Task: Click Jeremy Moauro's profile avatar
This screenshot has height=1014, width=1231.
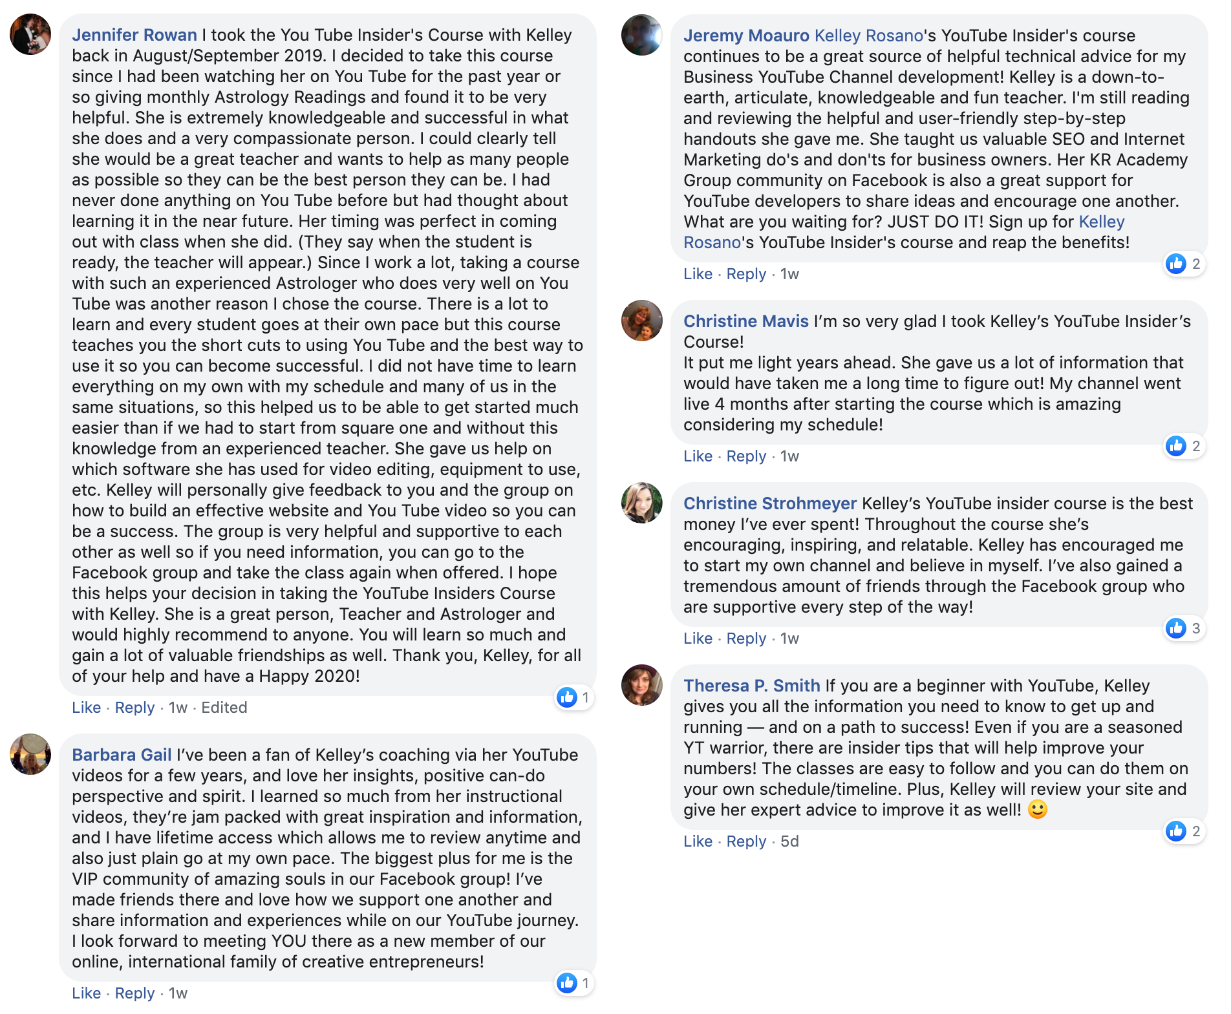Action: [642, 35]
